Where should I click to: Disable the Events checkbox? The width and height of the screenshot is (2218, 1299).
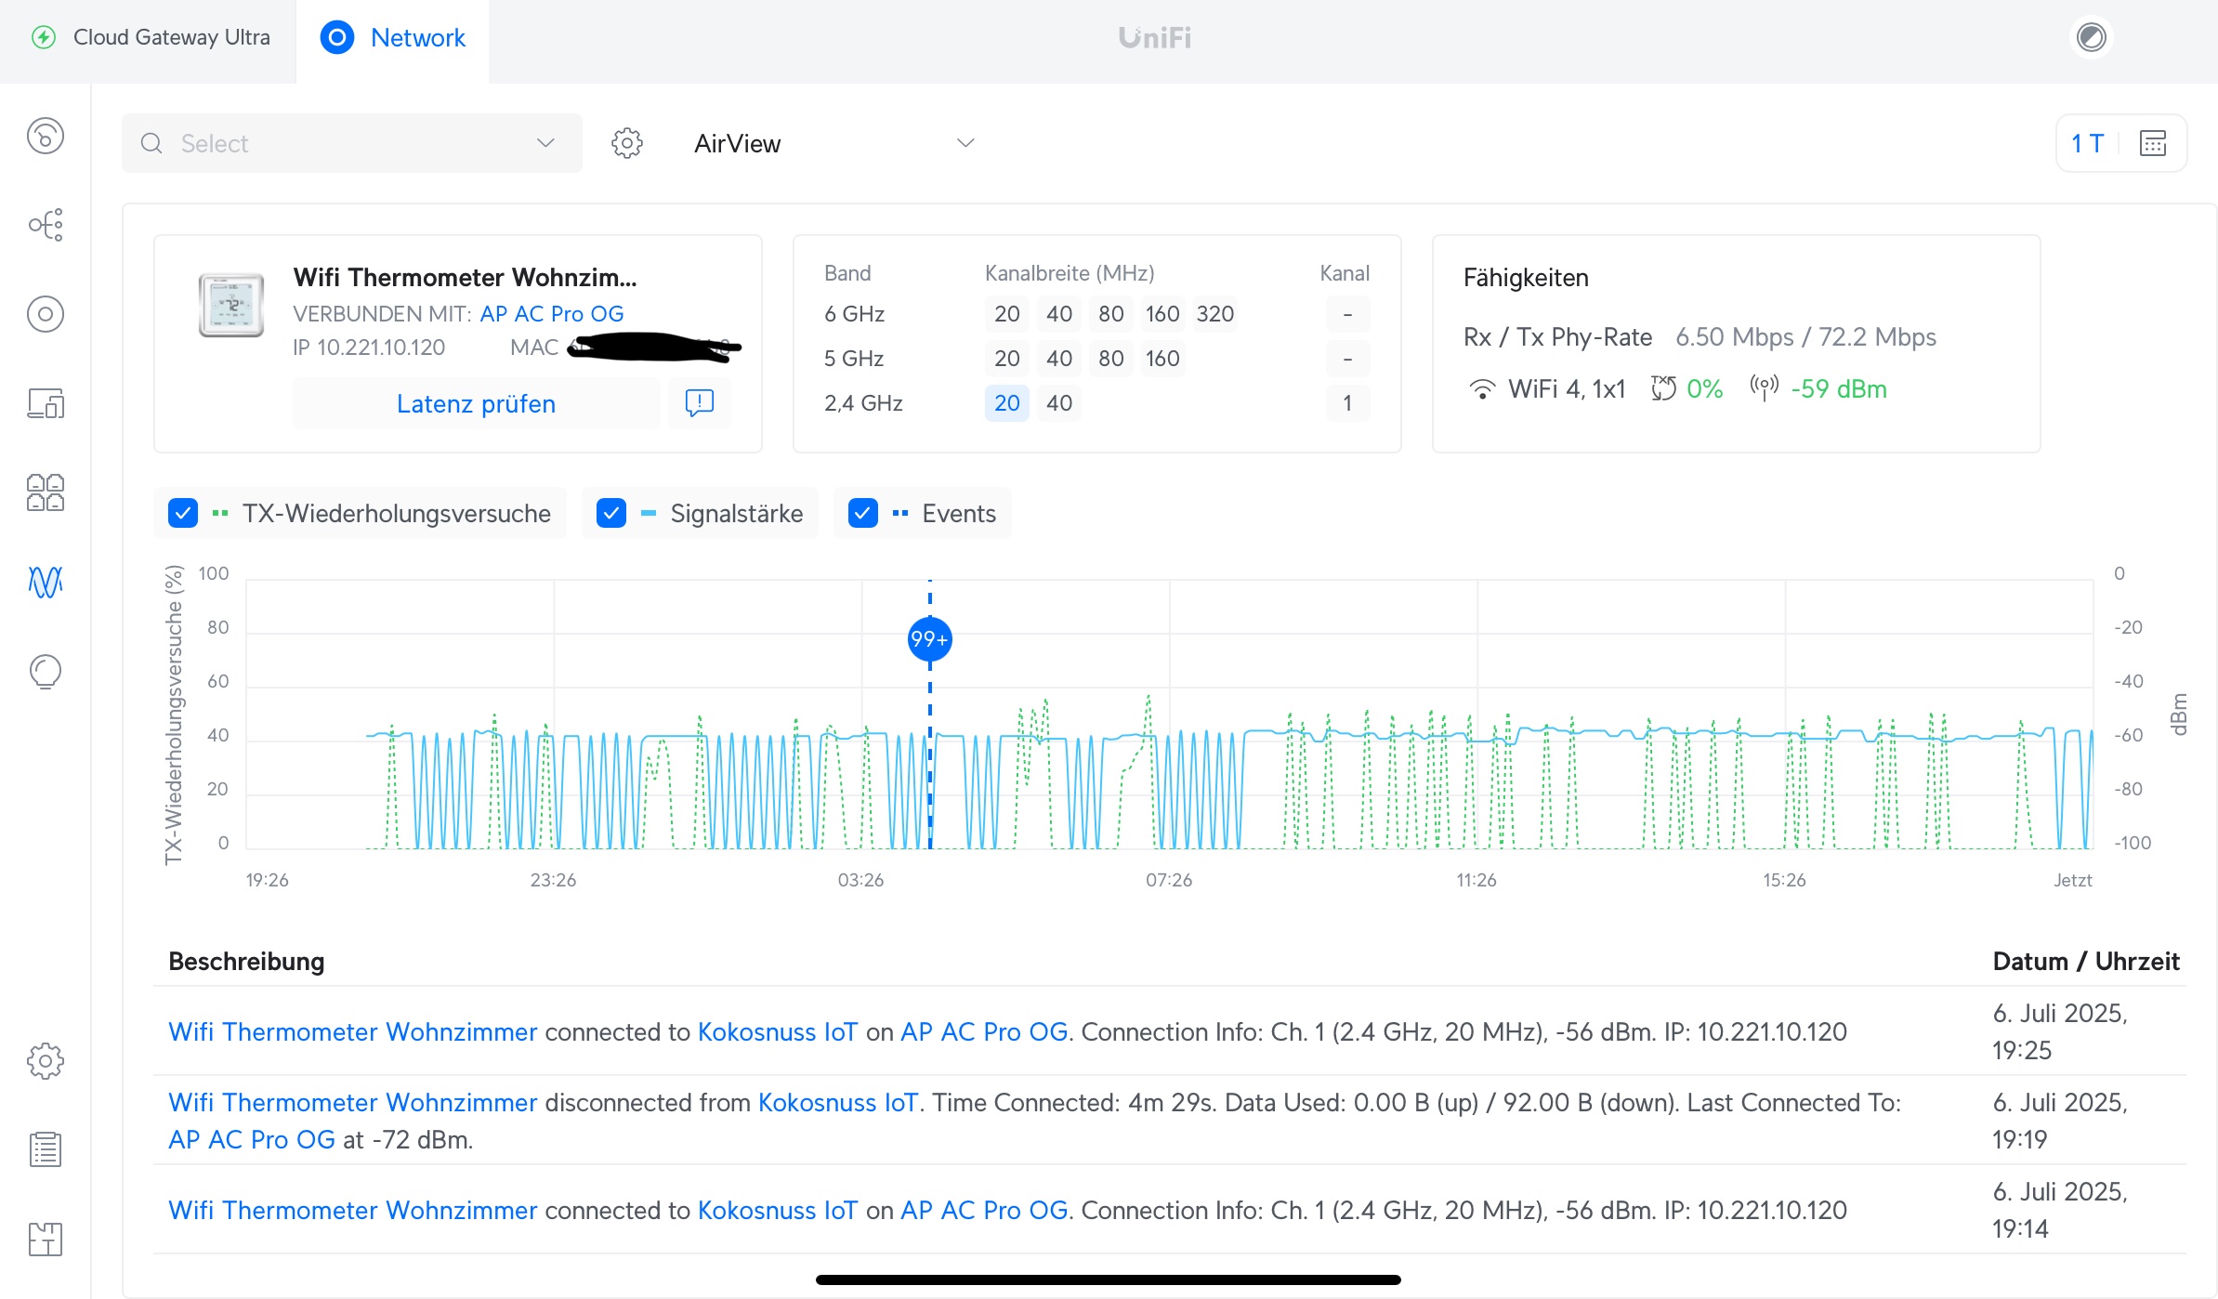point(863,513)
